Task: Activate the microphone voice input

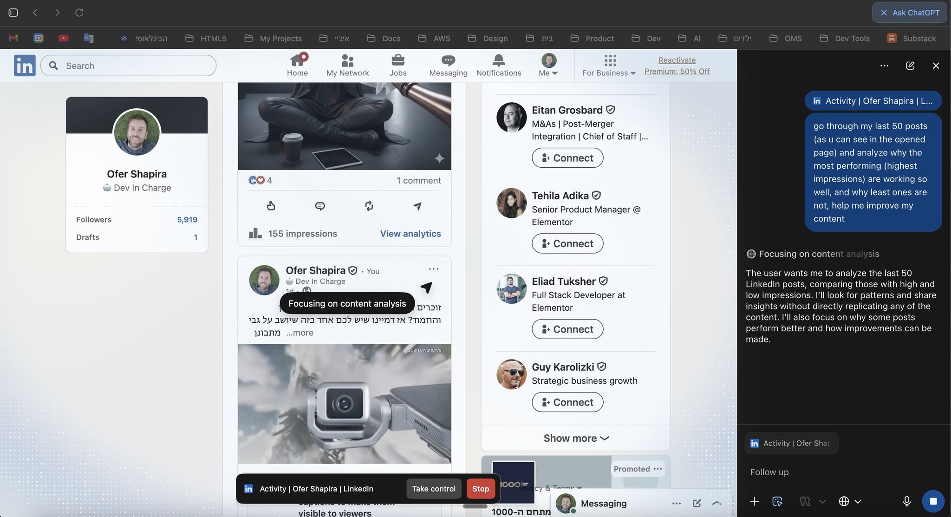Action: [906, 501]
